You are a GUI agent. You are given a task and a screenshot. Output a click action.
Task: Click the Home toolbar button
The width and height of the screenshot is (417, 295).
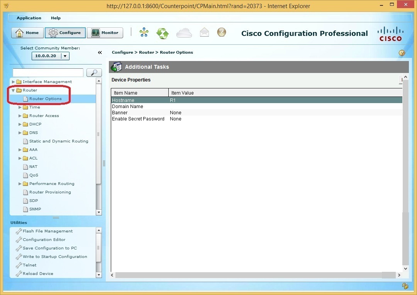point(27,33)
